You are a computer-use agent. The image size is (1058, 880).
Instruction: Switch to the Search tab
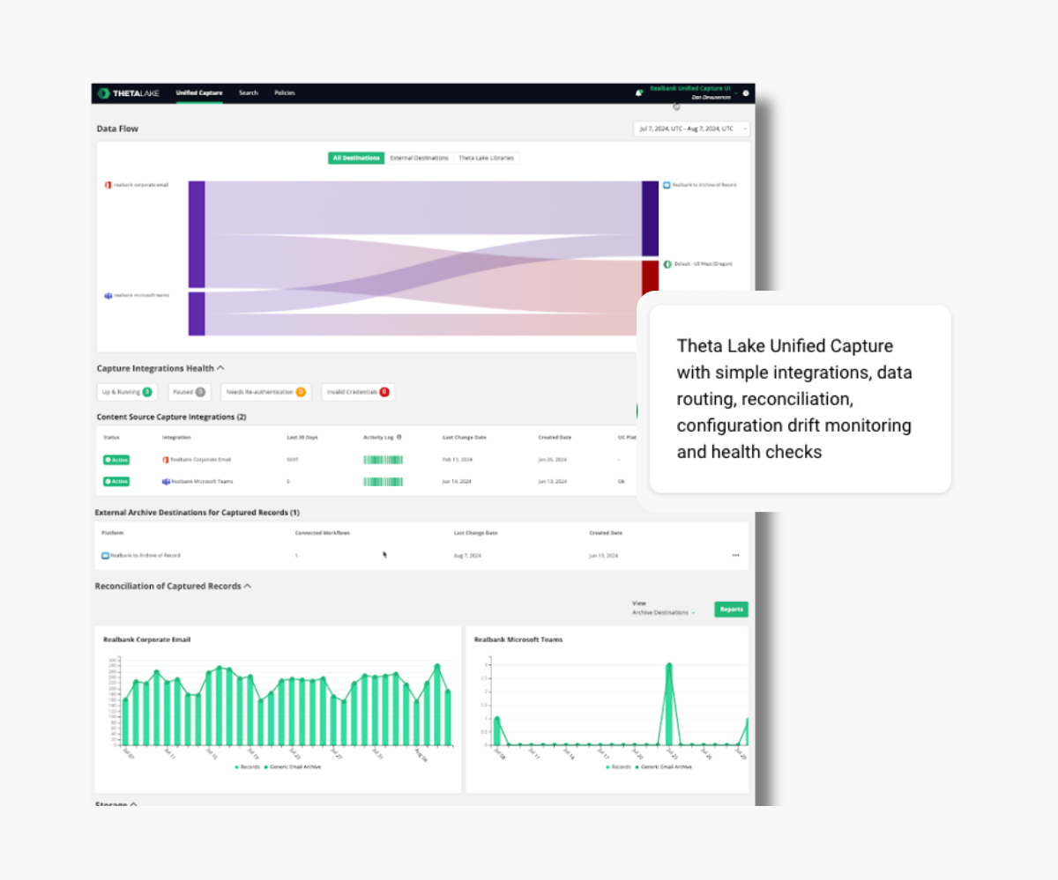[x=248, y=92]
